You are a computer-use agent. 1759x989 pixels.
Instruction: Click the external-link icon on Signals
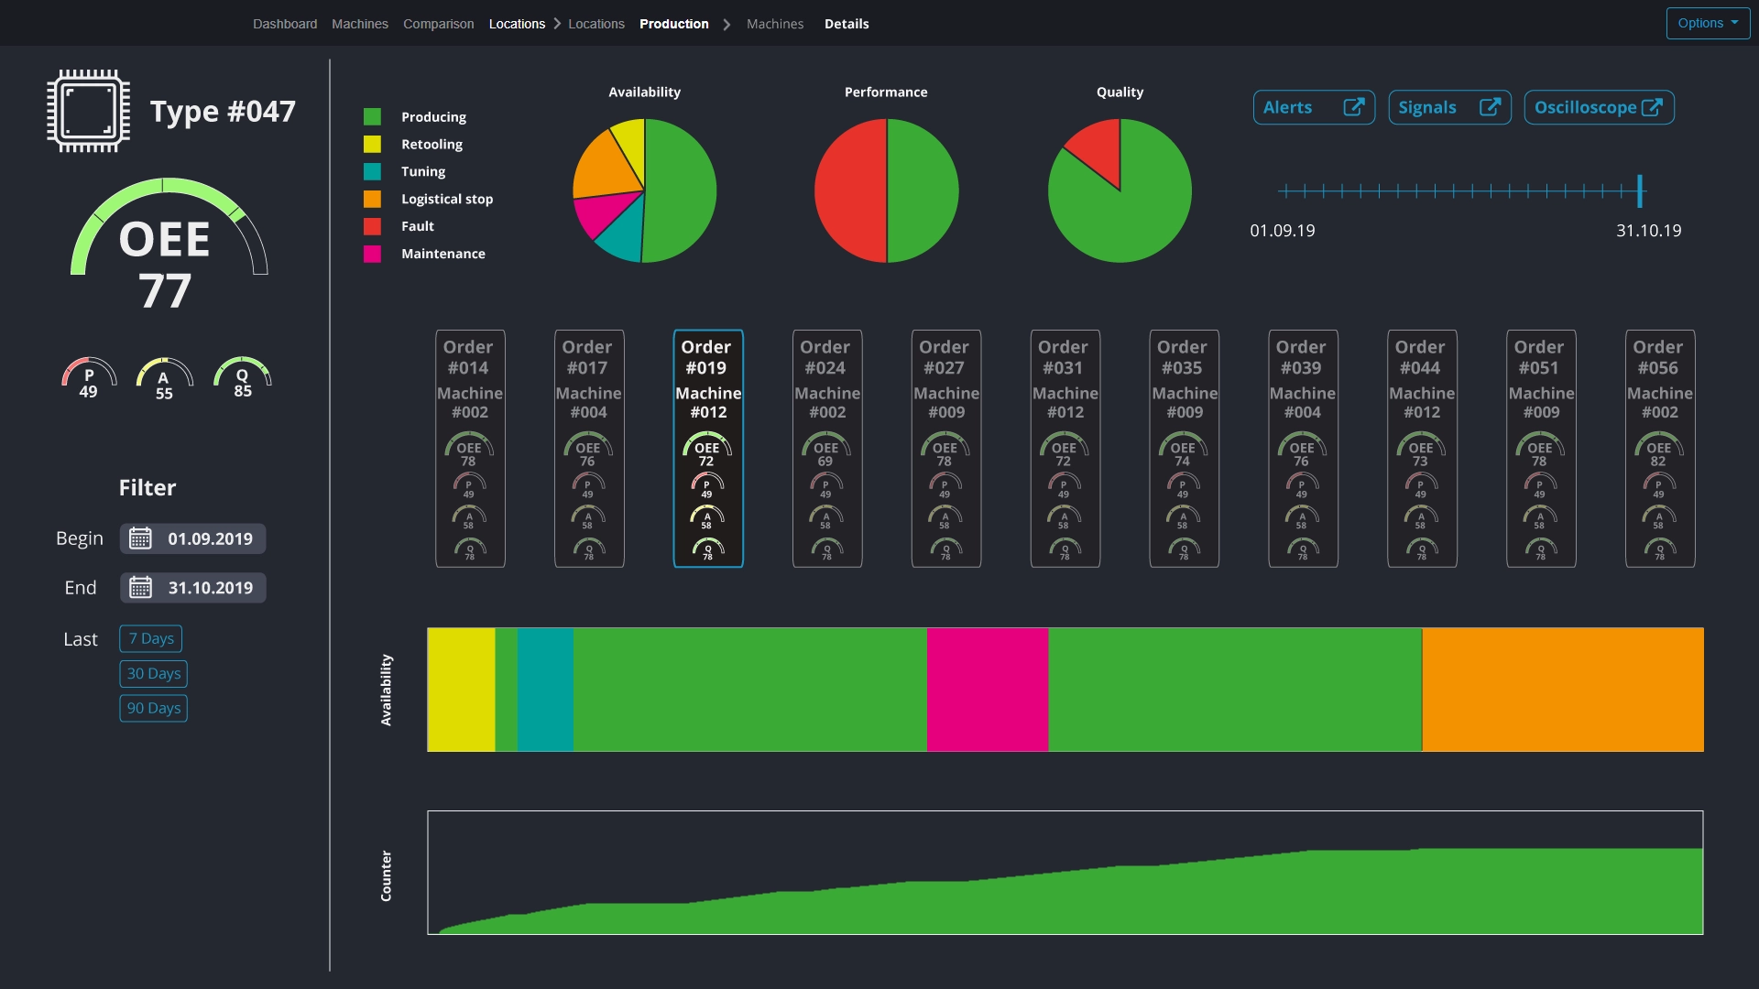click(1490, 107)
